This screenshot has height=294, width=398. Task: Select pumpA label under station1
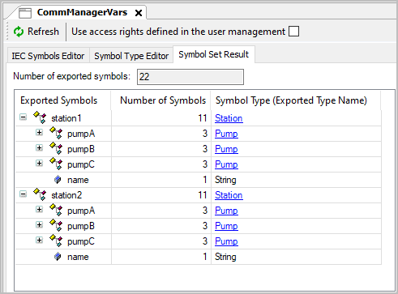81,134
